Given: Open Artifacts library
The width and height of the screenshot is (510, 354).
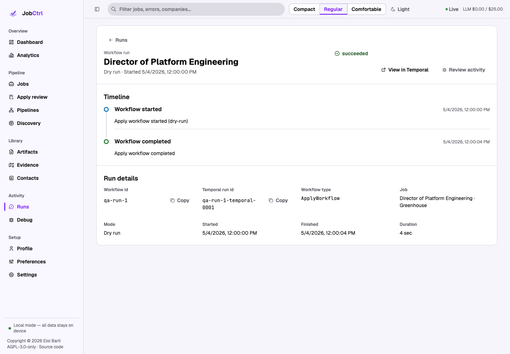Looking at the screenshot, I should click(x=41, y=152).
